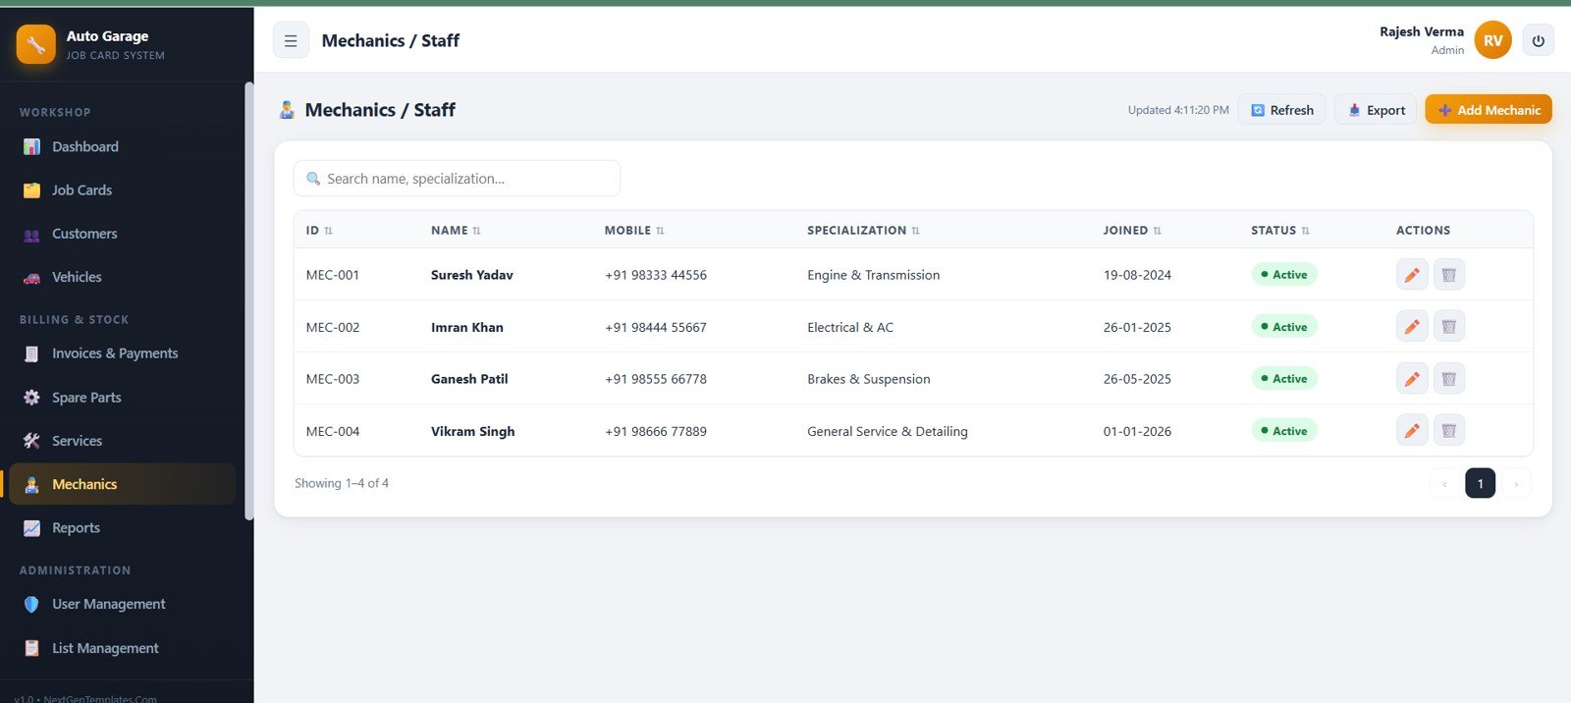Click Updated 4:11:20 PM timestamp
The image size is (1571, 703).
click(1178, 110)
